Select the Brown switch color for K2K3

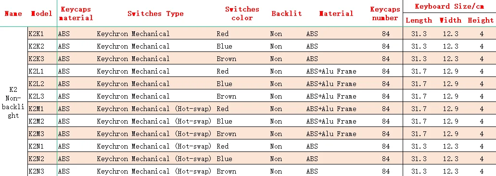226,59
